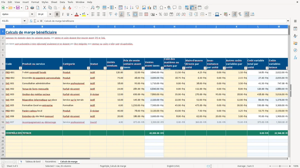Toggle Wrap Text button
The height and width of the screenshot is (168, 300).
click(128, 14)
